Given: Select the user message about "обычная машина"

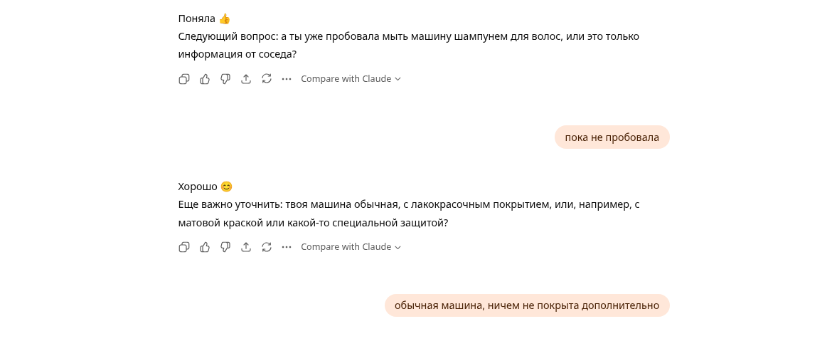Looking at the screenshot, I should pos(526,305).
